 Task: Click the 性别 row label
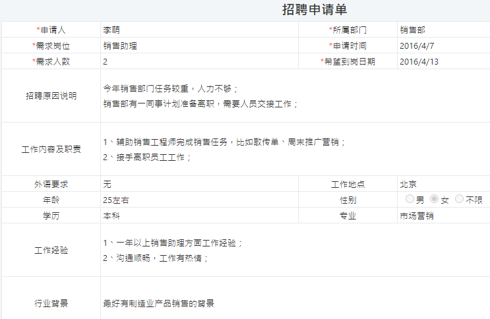coord(348,200)
